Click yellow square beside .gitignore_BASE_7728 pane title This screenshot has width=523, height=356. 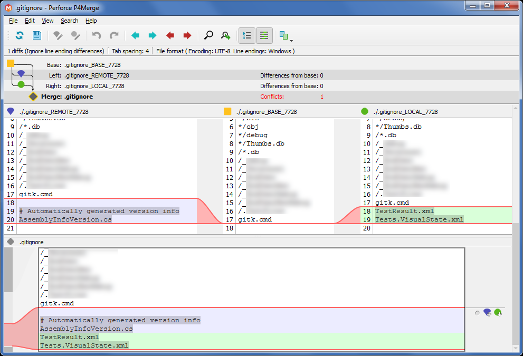pos(227,111)
